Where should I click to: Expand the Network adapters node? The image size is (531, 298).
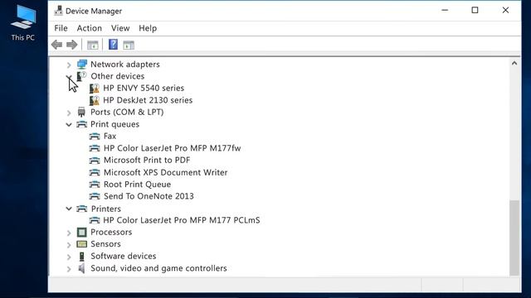pyautogui.click(x=69, y=65)
